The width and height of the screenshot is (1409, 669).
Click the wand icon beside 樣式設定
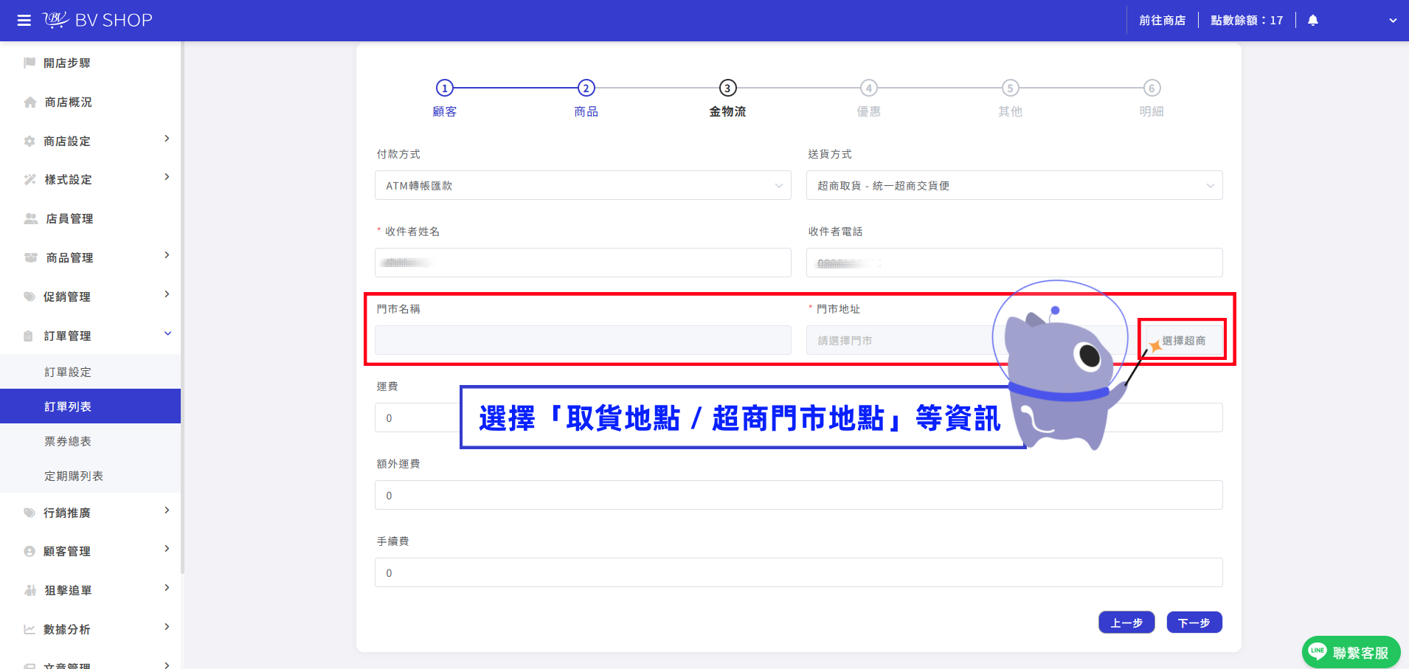pyautogui.click(x=30, y=179)
